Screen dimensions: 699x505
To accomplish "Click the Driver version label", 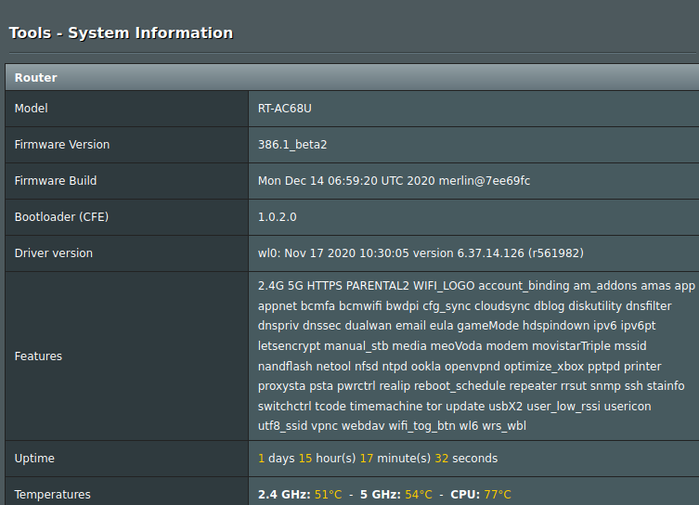I will (54, 252).
